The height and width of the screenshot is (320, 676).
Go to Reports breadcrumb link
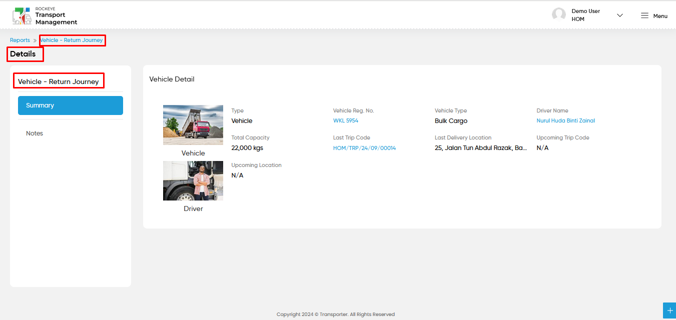coord(20,40)
